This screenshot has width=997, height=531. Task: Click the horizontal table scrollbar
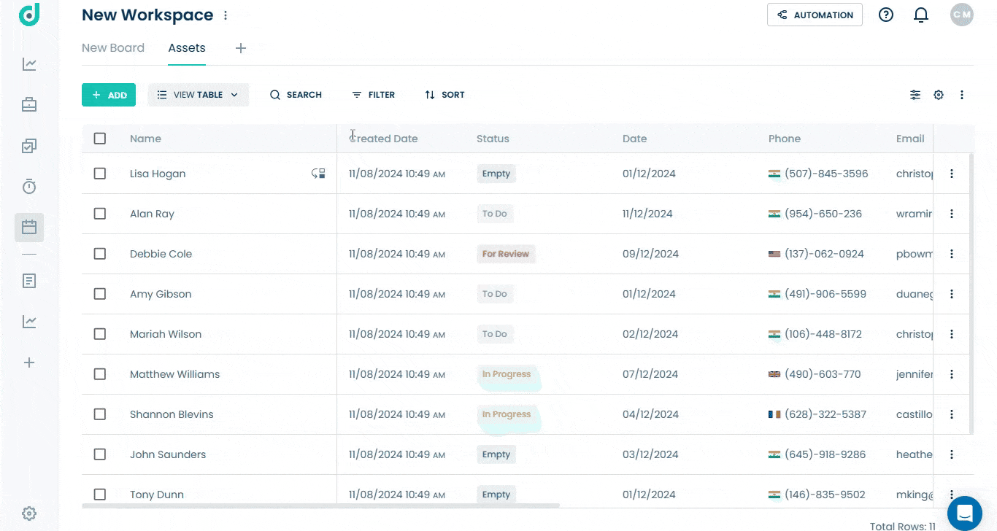(x=320, y=505)
